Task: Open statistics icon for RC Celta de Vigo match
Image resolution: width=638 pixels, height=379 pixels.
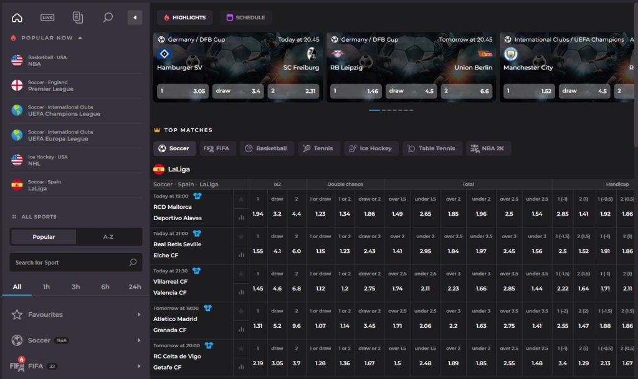Action: (x=241, y=367)
